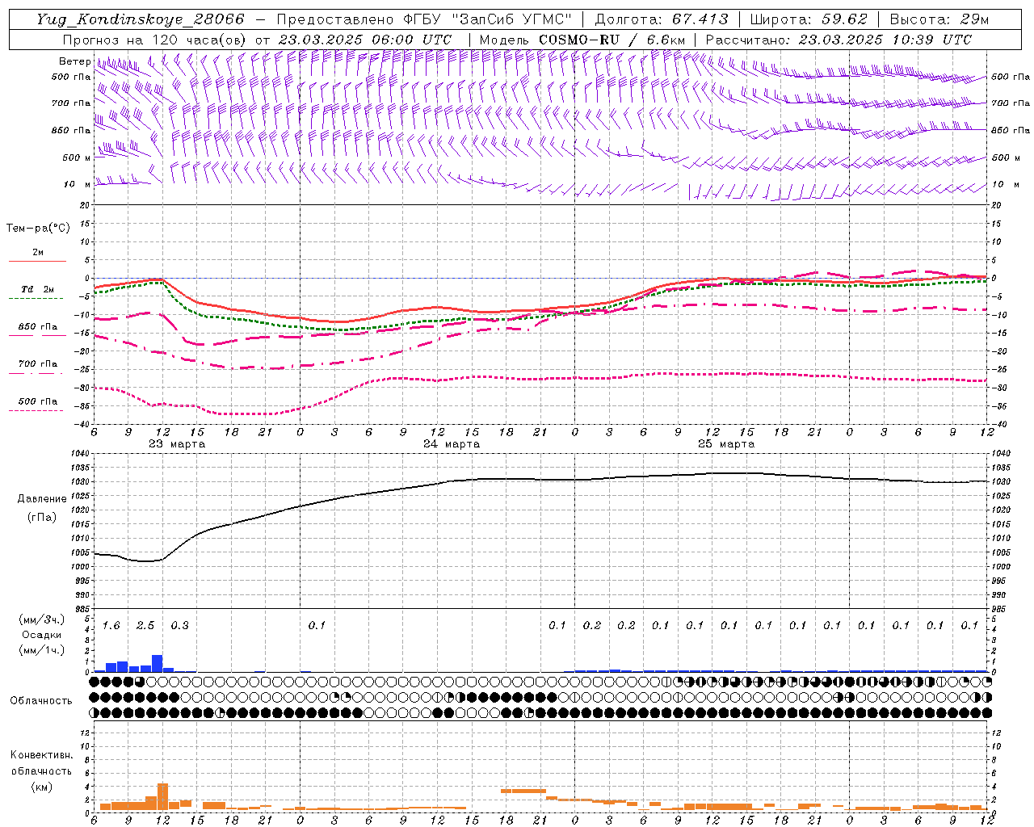Viewport: 1034px width, 827px height.
Task: Click the tallest orange convective cloud bar
Action: 162,796
